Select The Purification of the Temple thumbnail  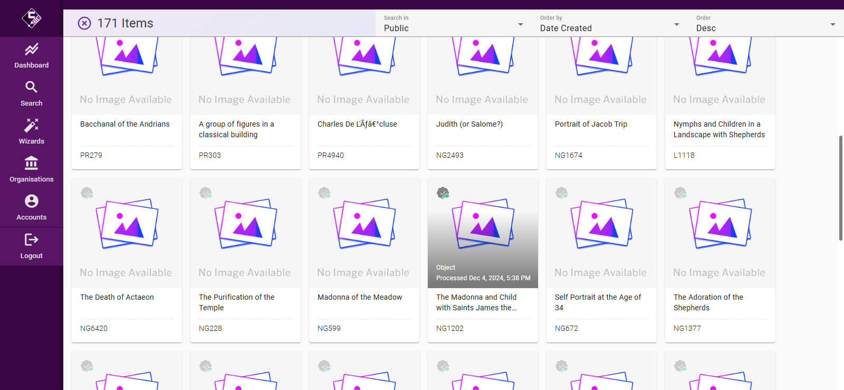[245, 233]
